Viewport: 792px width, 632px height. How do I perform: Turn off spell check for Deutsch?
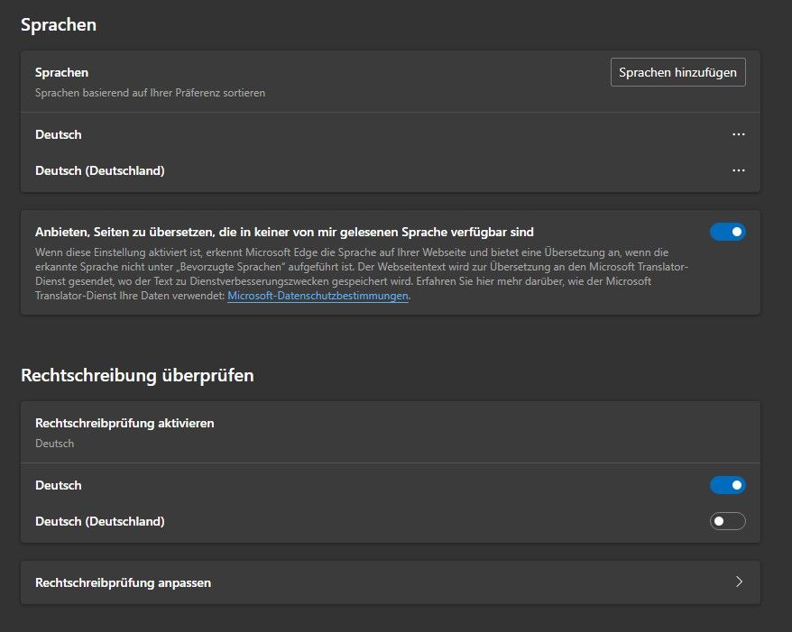tap(728, 485)
